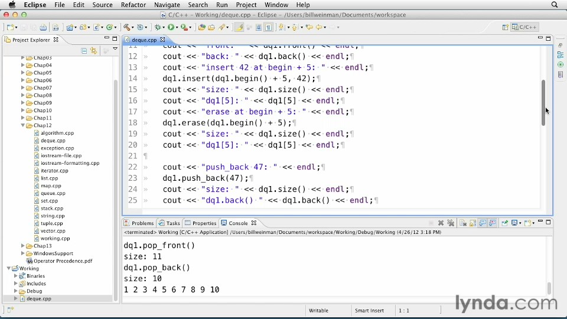Open the Navigate menu
This screenshot has width=567, height=319.
(167, 5)
